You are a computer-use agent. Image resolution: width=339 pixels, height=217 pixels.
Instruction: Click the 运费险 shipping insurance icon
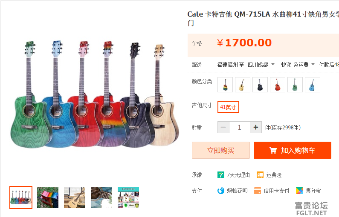pos(260,175)
